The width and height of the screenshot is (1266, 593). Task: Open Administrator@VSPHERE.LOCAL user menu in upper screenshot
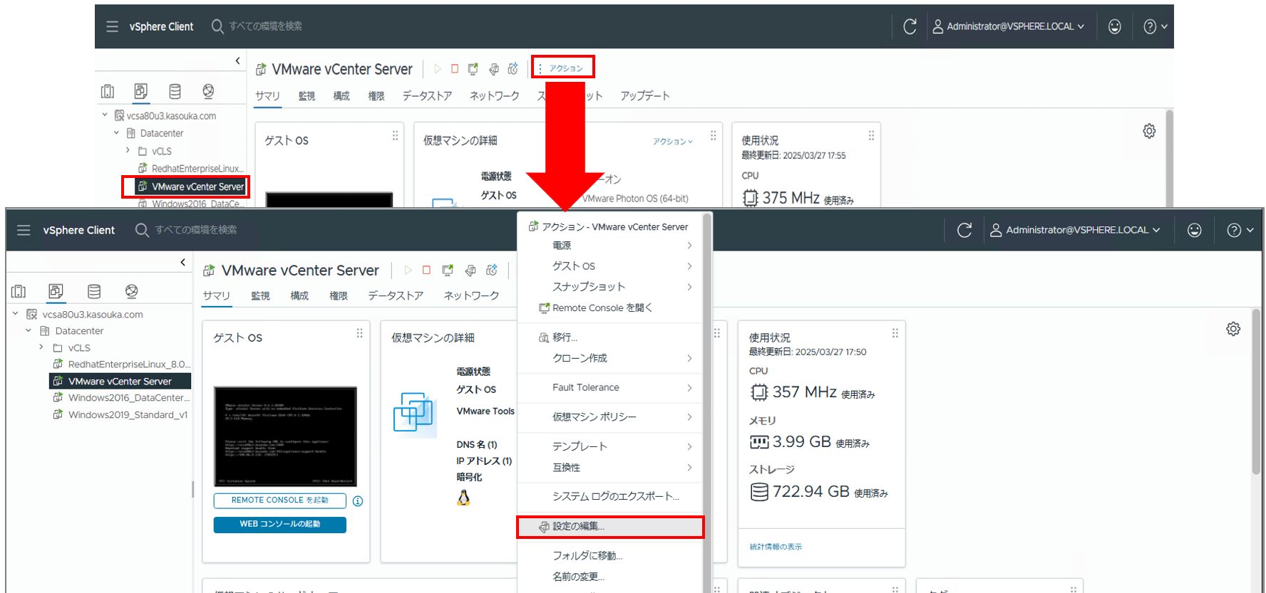(x=1009, y=26)
